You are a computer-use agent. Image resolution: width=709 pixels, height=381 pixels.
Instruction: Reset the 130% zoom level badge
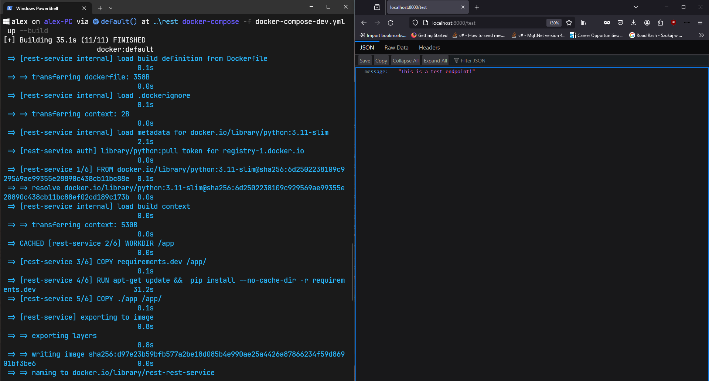(554, 23)
